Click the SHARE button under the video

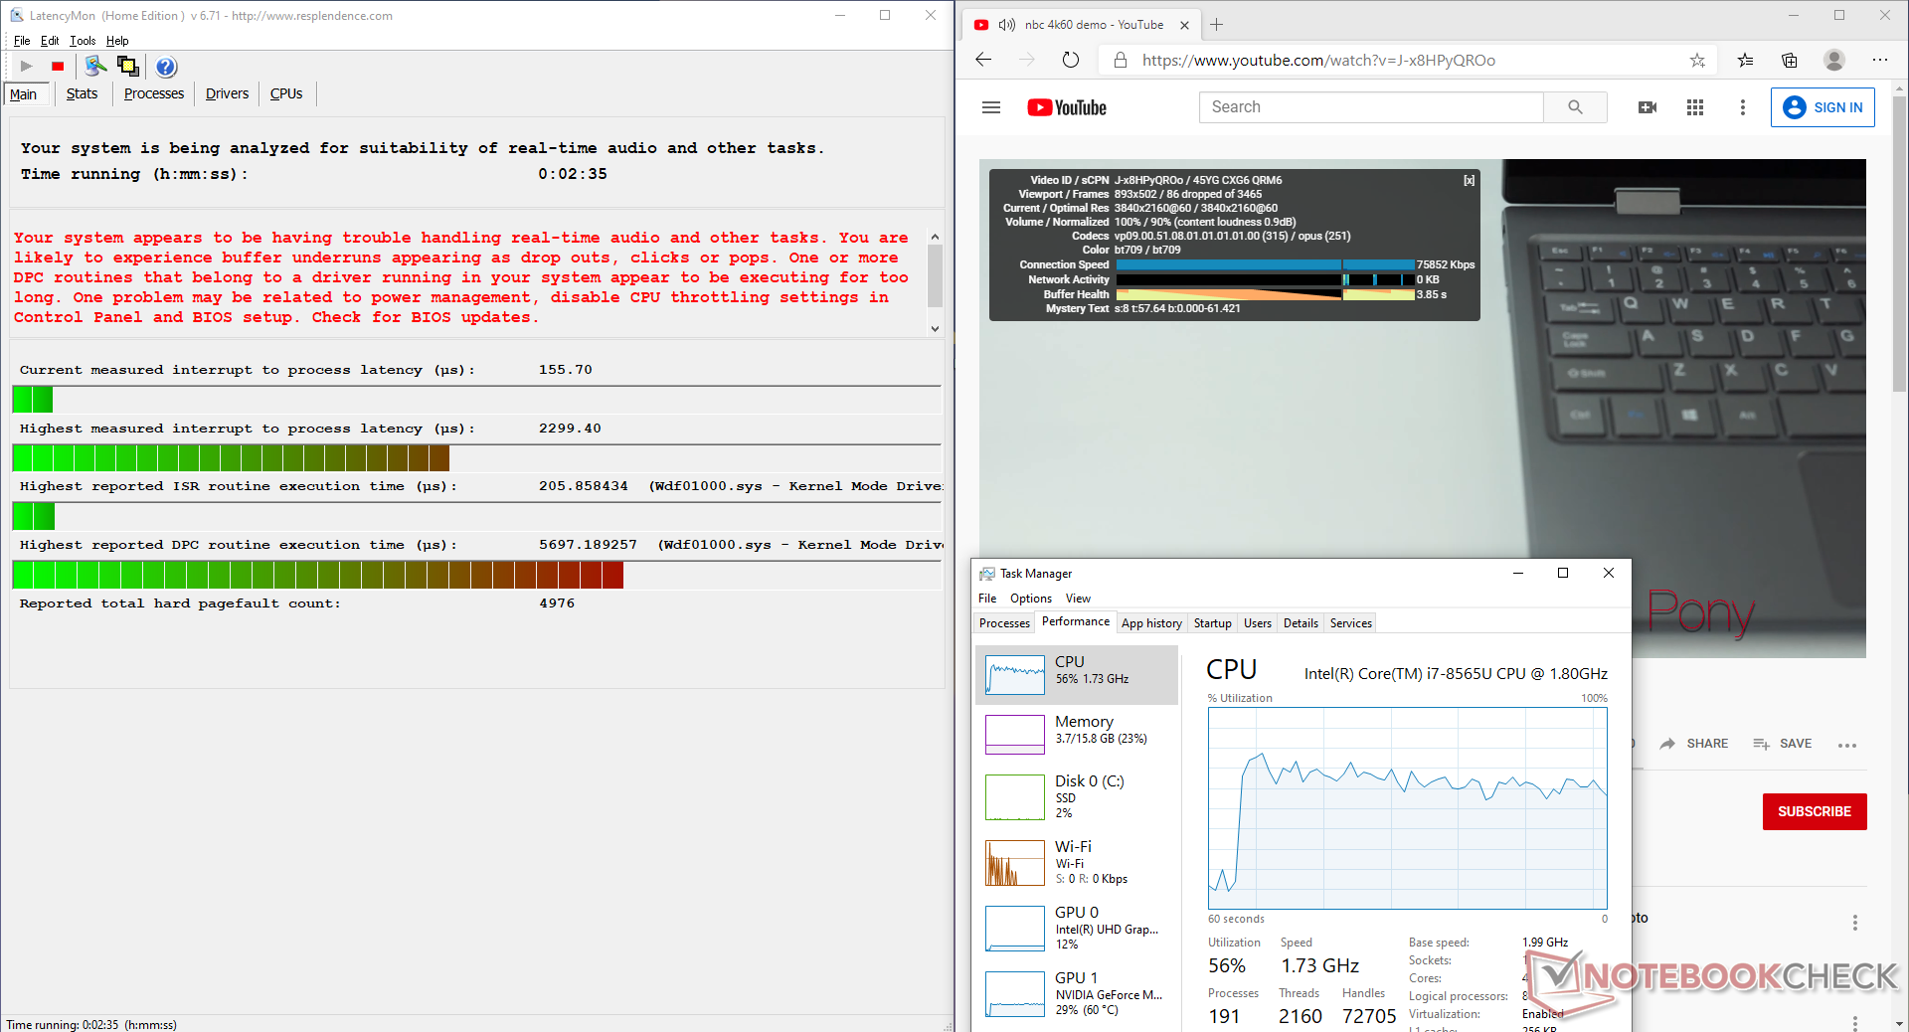[1694, 744]
